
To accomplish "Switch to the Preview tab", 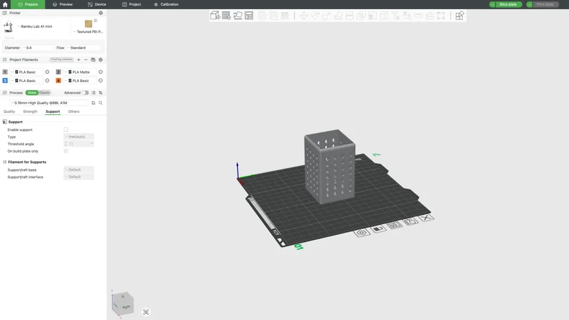I will (63, 5).
